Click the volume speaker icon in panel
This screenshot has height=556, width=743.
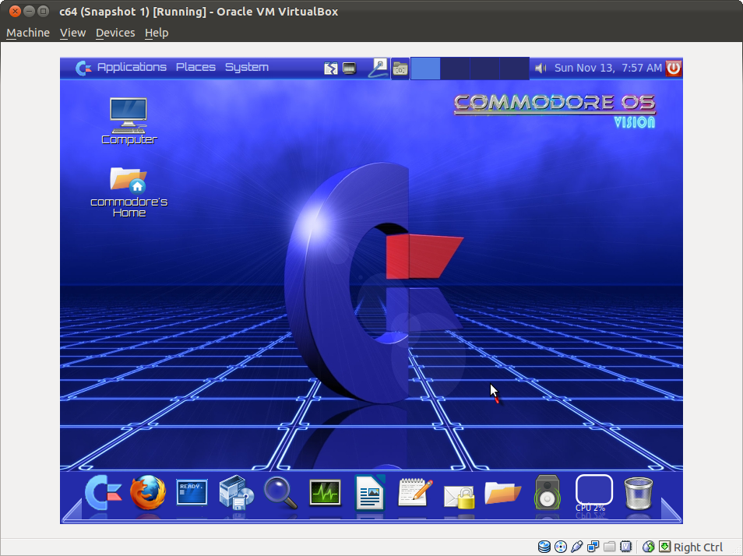(541, 69)
